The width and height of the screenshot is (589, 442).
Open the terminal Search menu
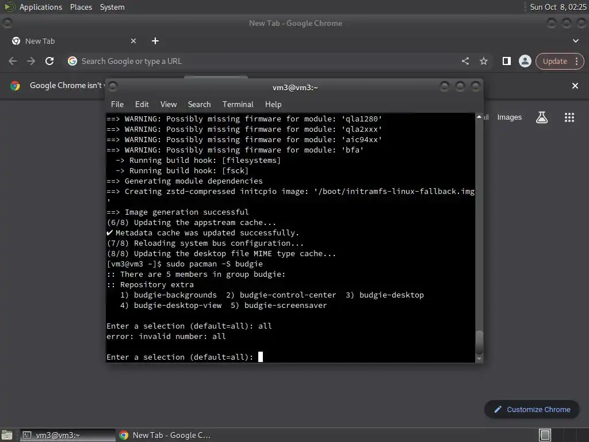click(x=199, y=105)
